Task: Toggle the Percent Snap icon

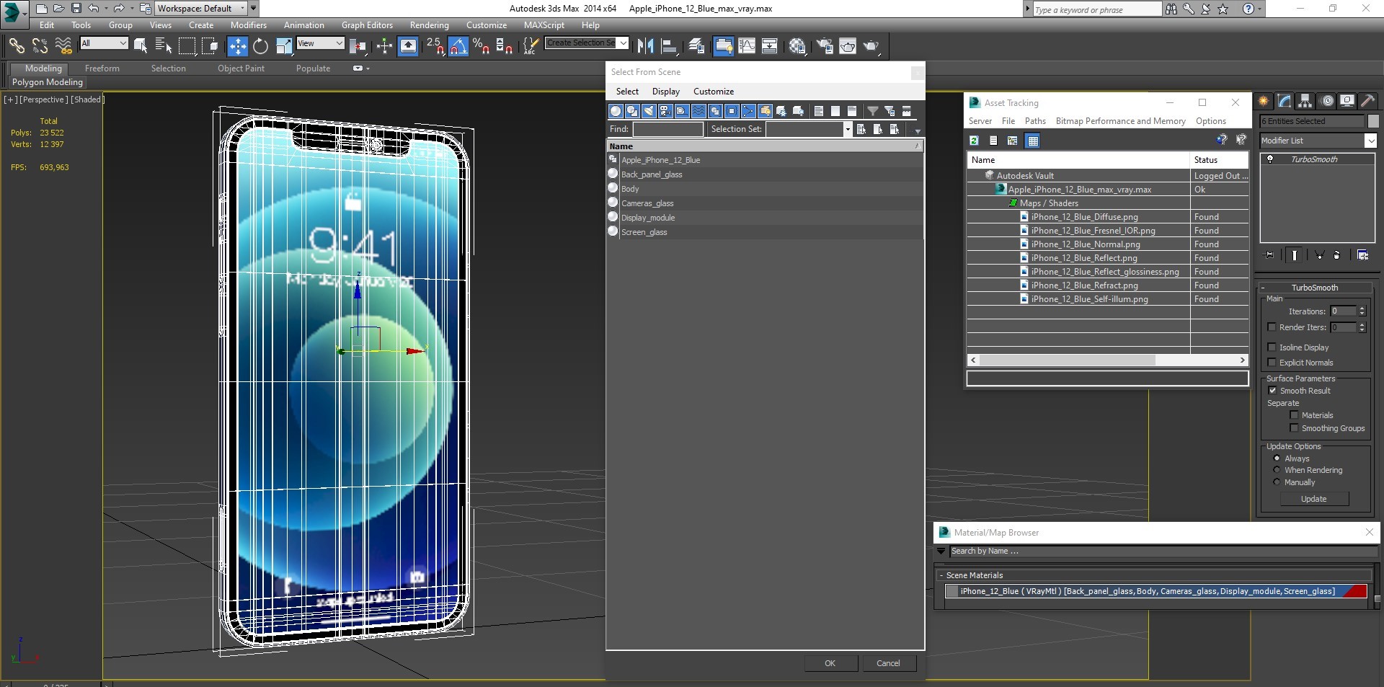Action: click(481, 46)
